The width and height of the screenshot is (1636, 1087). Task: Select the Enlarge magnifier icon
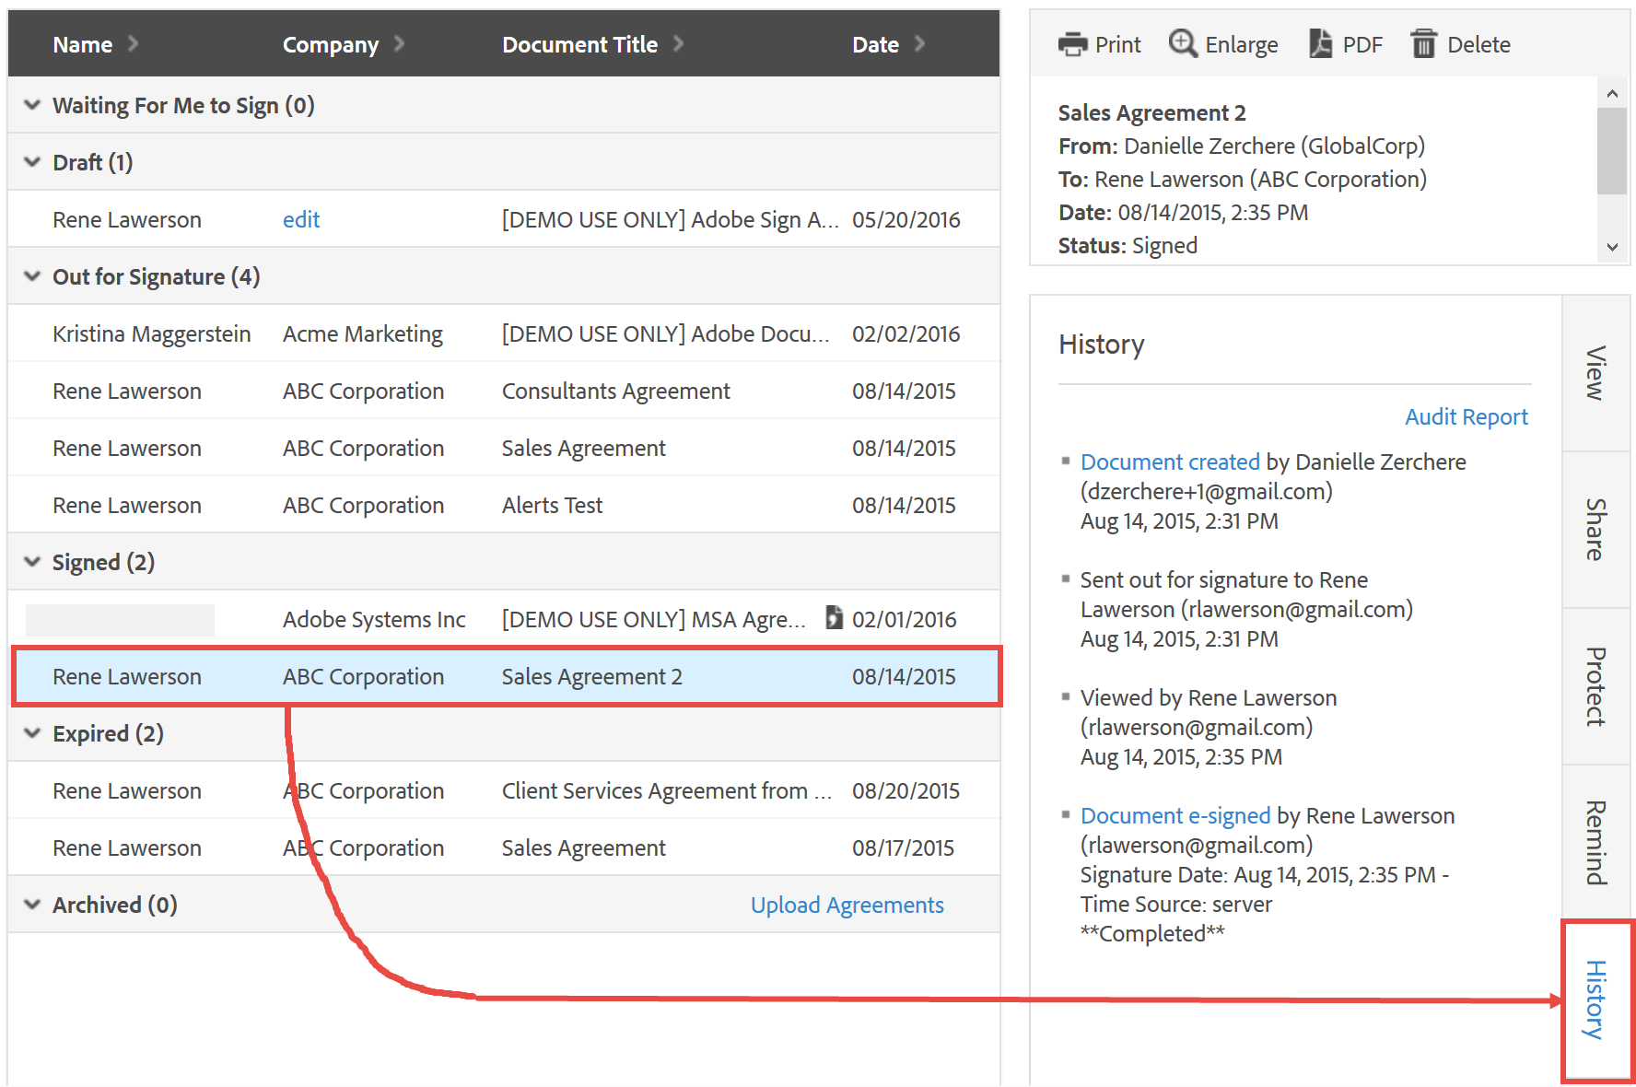(x=1182, y=43)
